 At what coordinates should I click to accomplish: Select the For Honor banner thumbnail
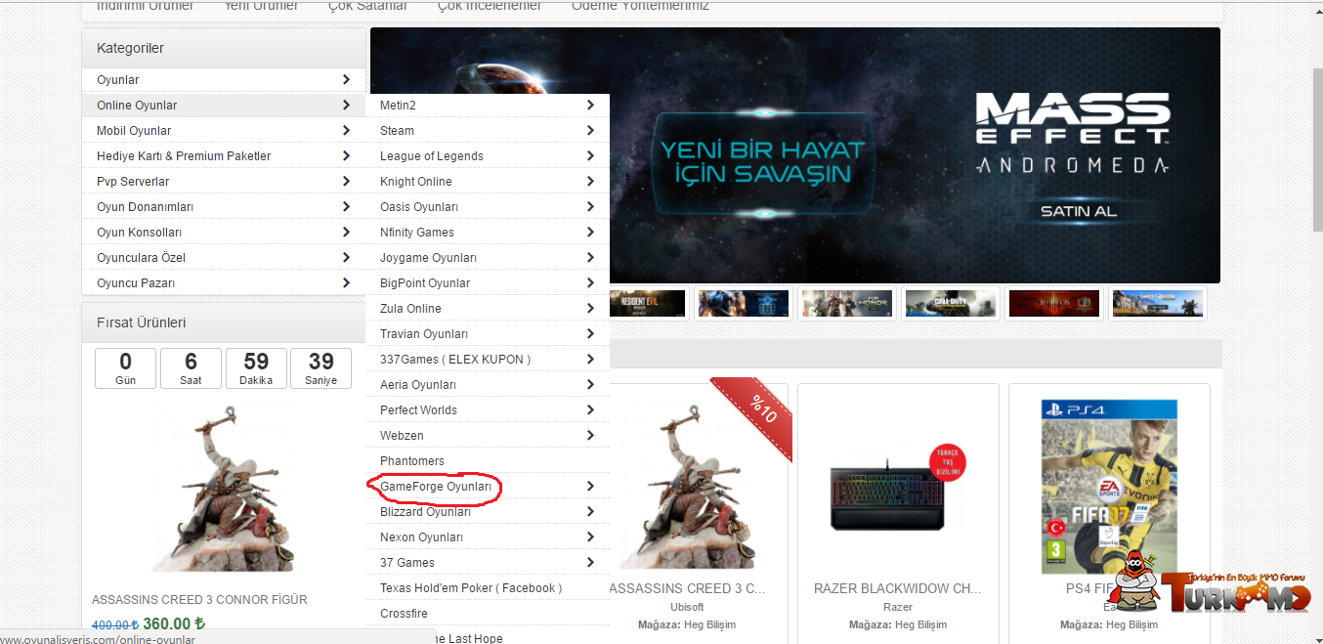(846, 303)
